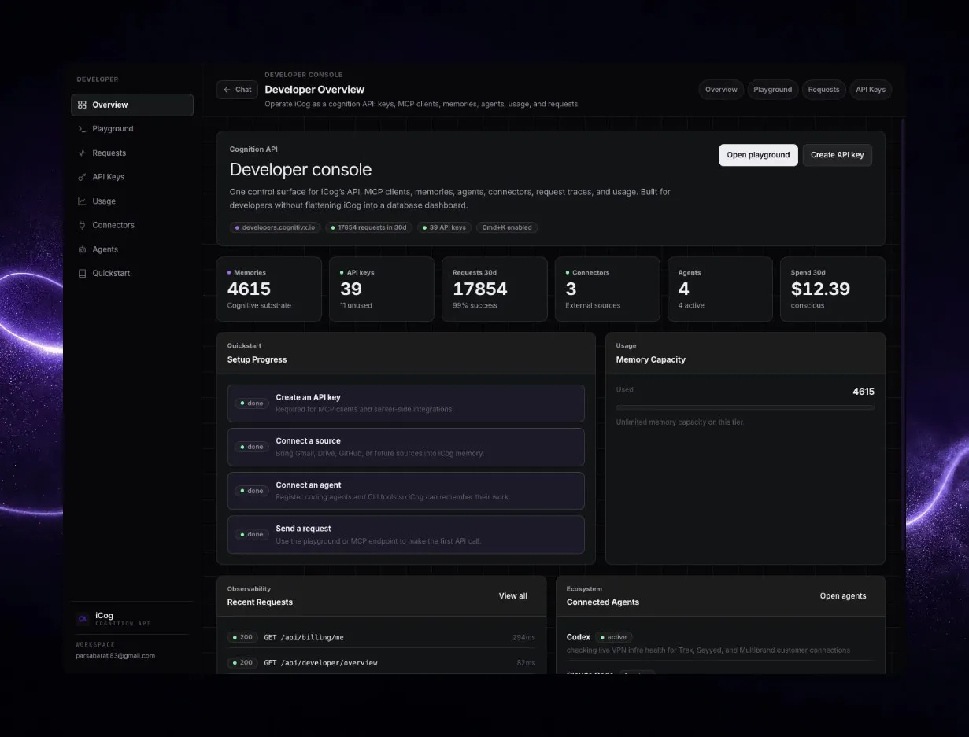Click the Playground terminal icon in sidebar
Screen dimensions: 969x737
click(x=82, y=129)
